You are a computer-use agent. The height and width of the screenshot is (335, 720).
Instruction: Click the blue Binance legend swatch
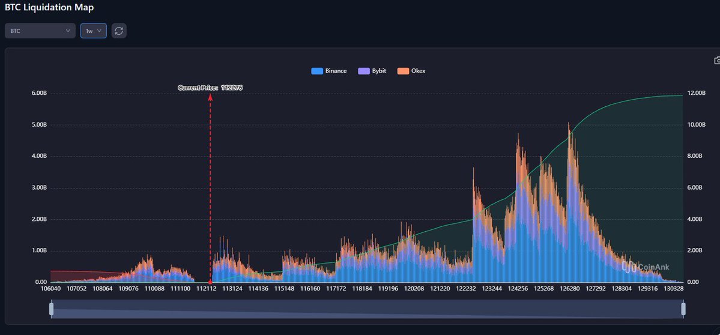317,71
